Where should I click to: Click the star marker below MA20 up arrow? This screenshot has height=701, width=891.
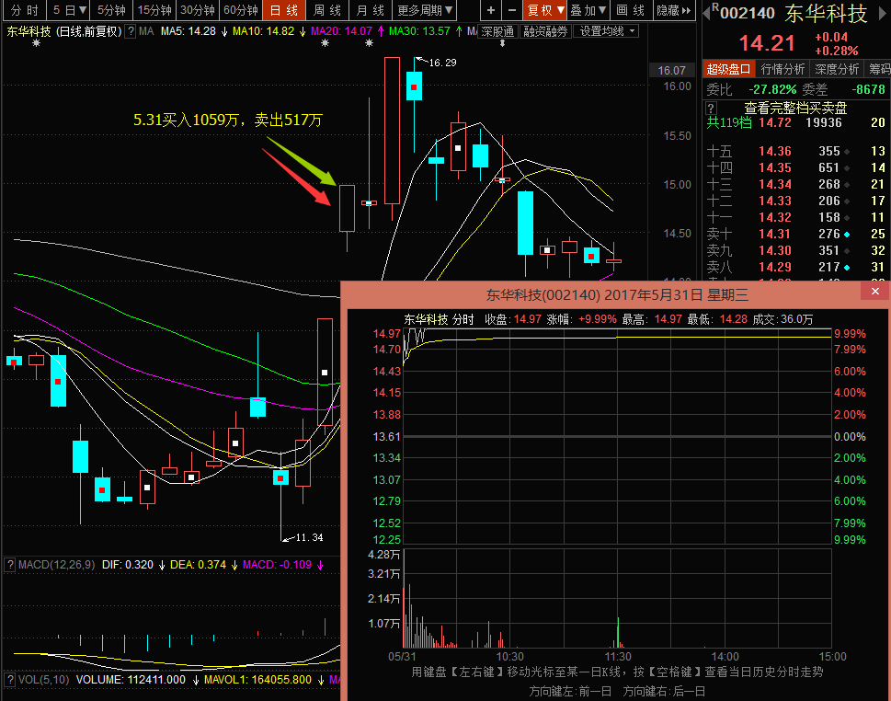tap(370, 43)
